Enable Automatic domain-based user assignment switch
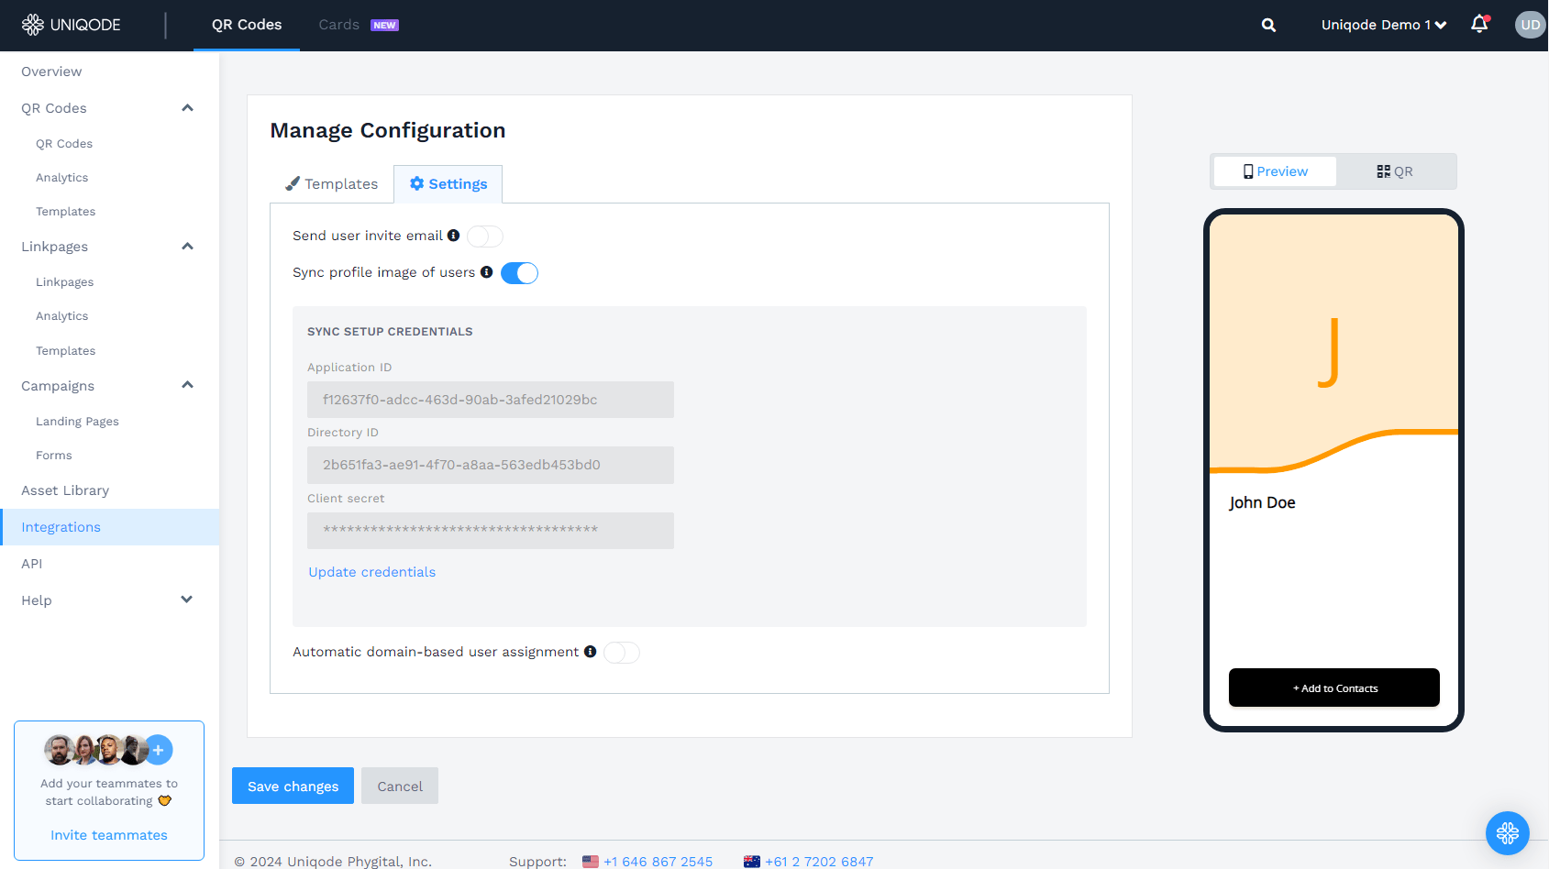1549x869 pixels. pyautogui.click(x=622, y=653)
